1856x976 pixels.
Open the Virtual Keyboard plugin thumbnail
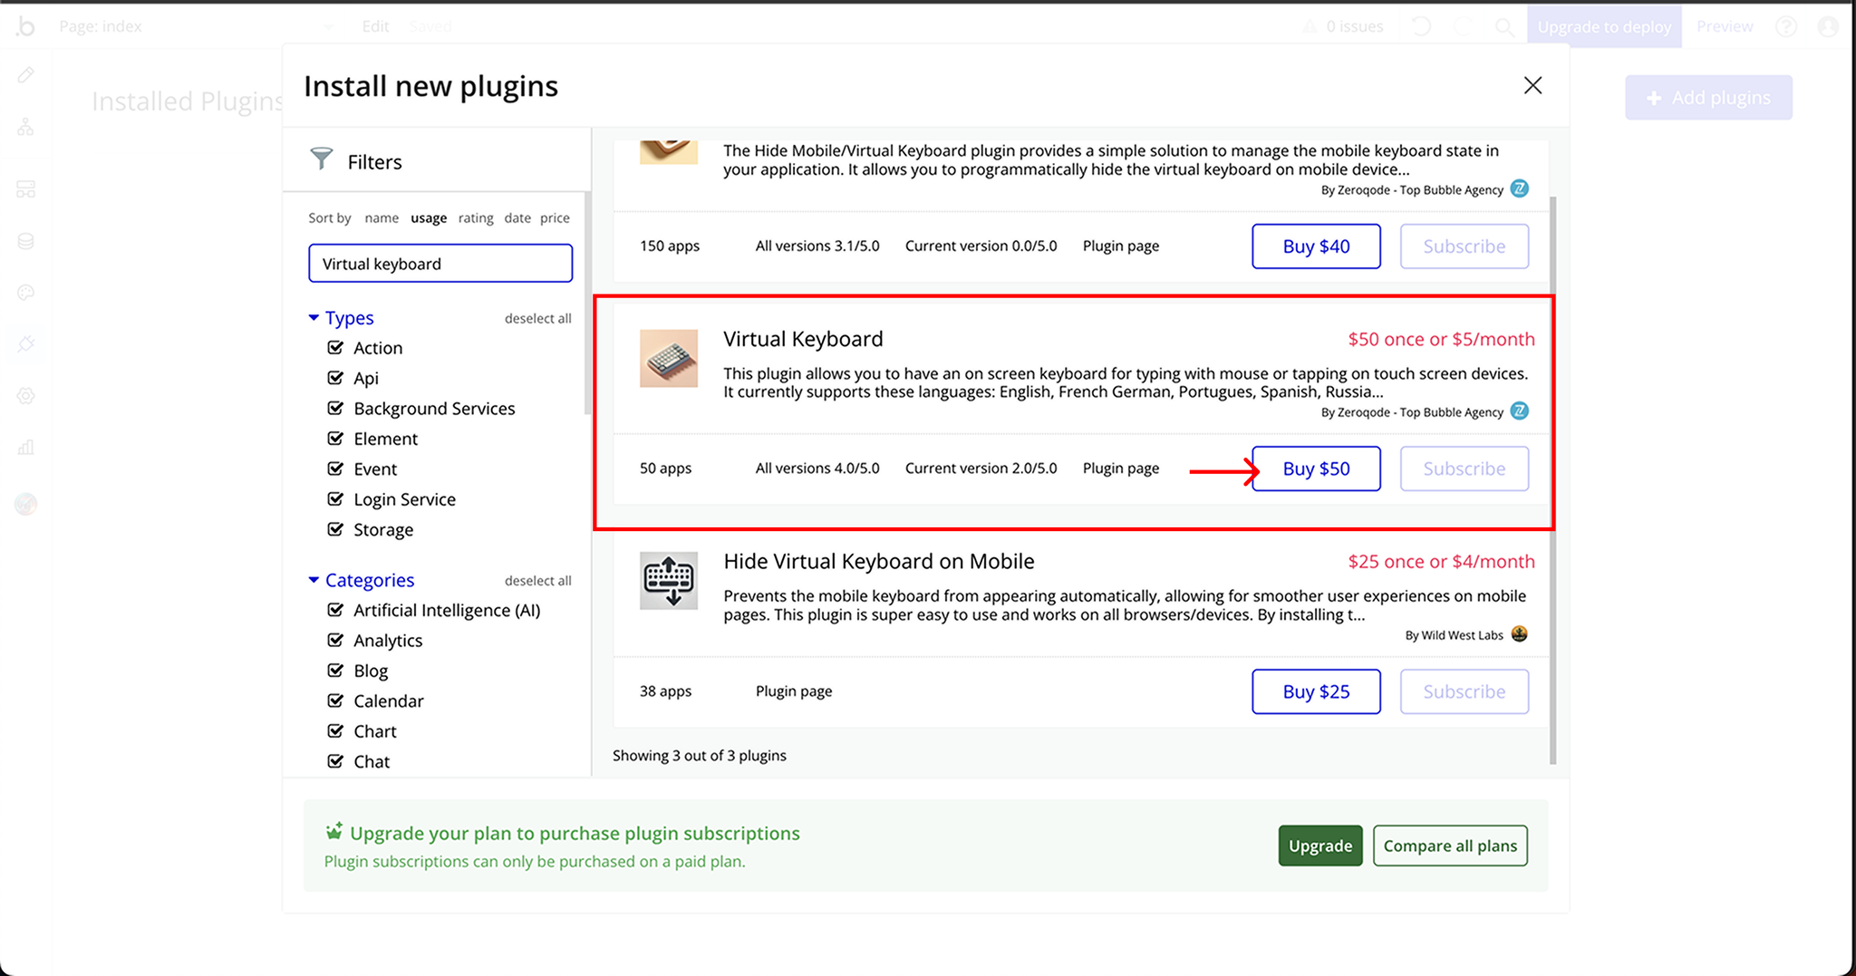[x=669, y=359]
